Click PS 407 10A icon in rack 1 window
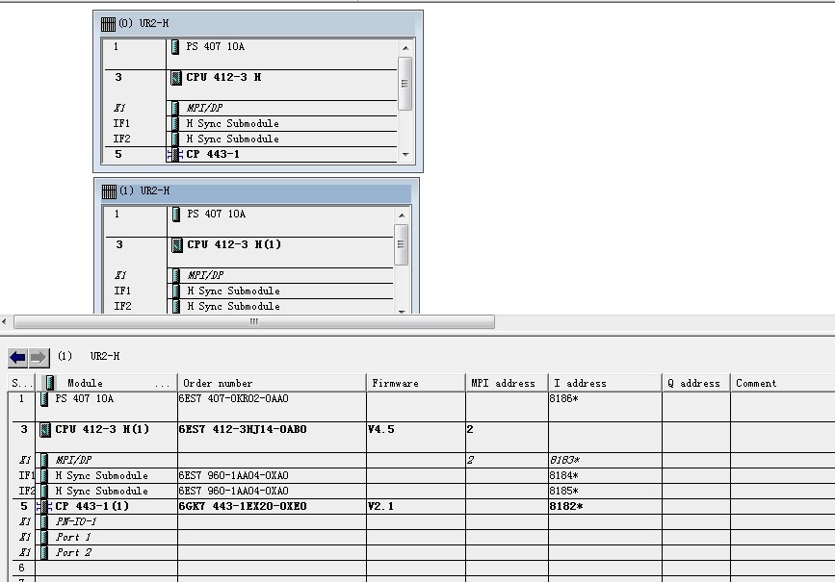 click(x=175, y=214)
